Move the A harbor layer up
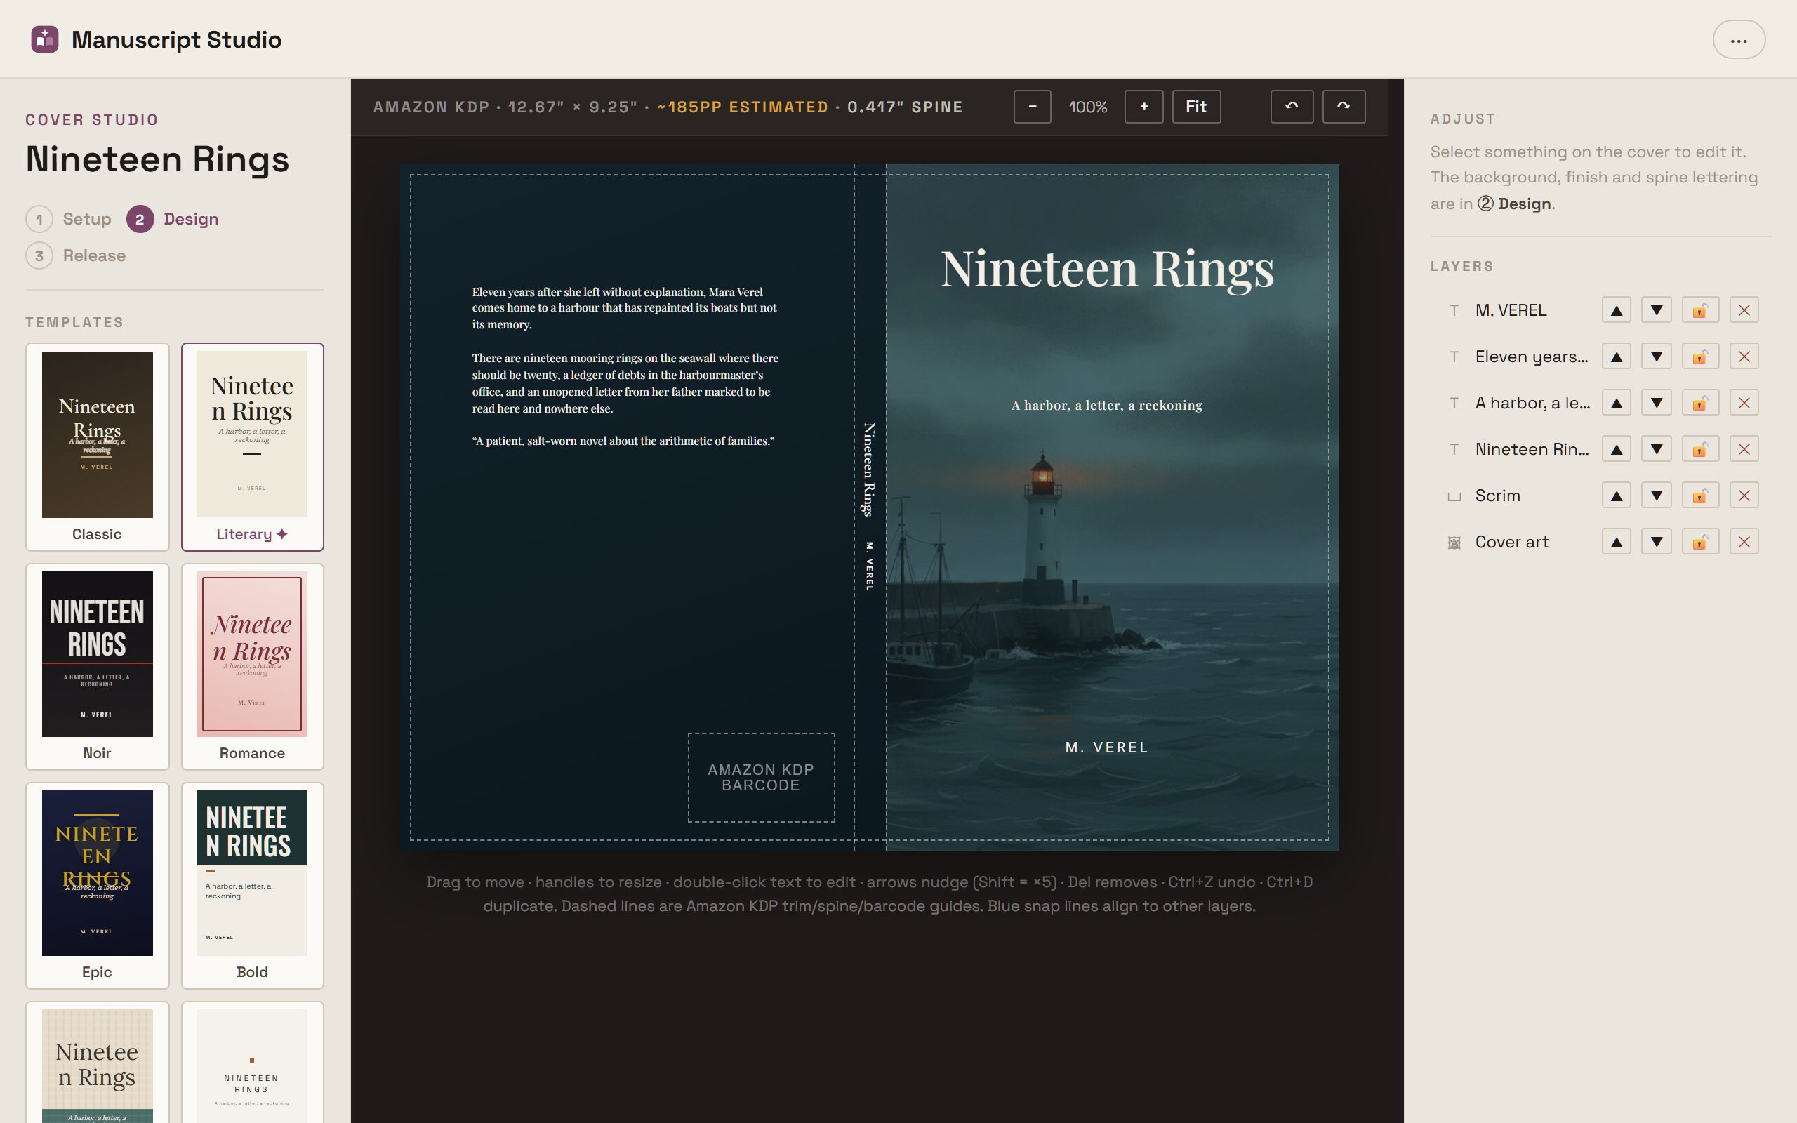Viewport: 1797px width, 1123px height. coord(1616,404)
